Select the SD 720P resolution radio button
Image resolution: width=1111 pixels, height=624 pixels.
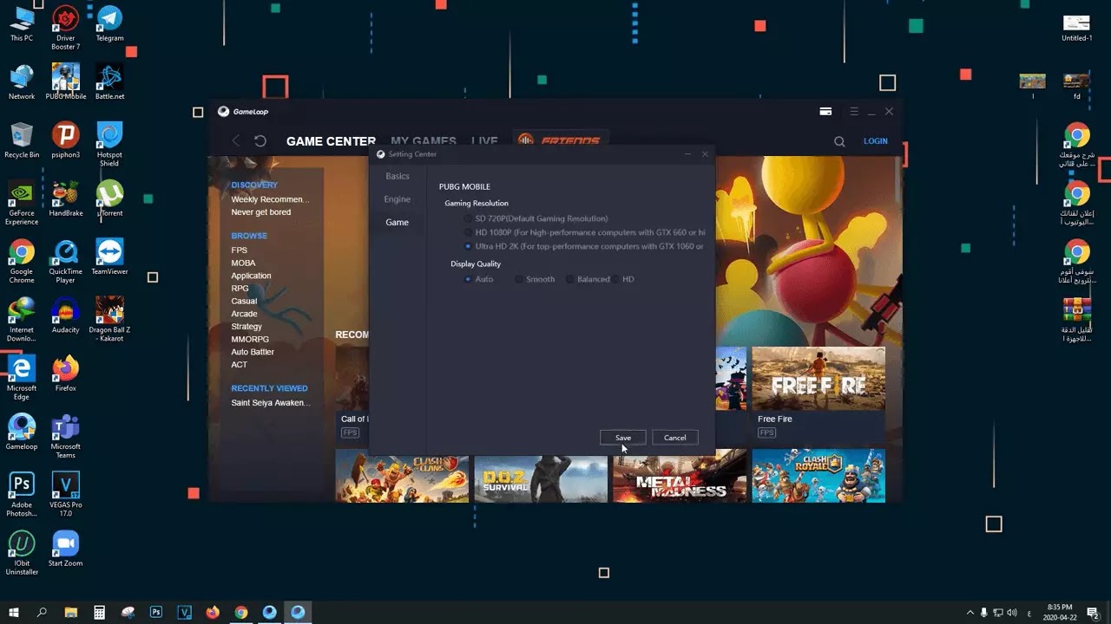(x=469, y=218)
